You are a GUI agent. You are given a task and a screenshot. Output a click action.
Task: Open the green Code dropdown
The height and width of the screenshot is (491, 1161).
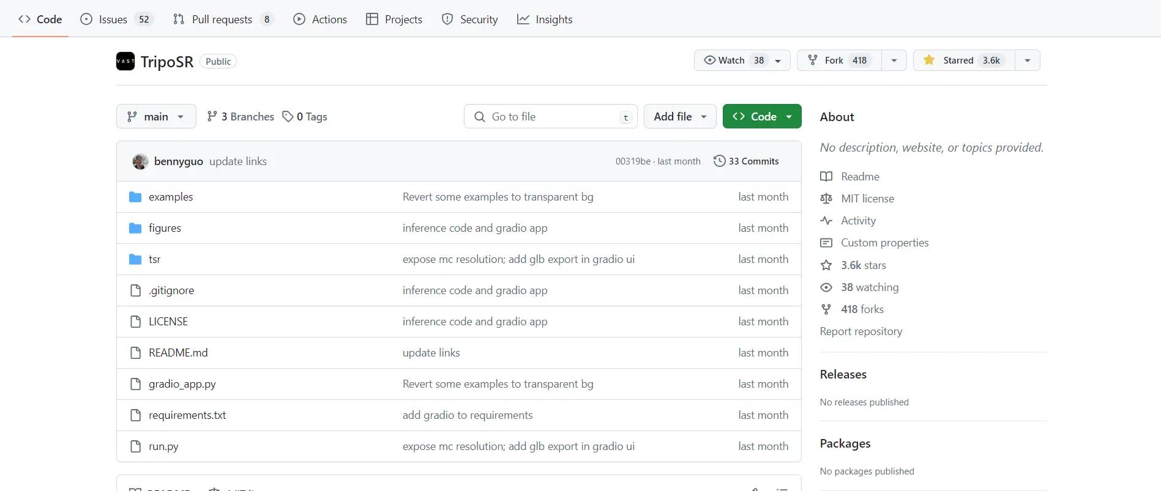point(762,116)
